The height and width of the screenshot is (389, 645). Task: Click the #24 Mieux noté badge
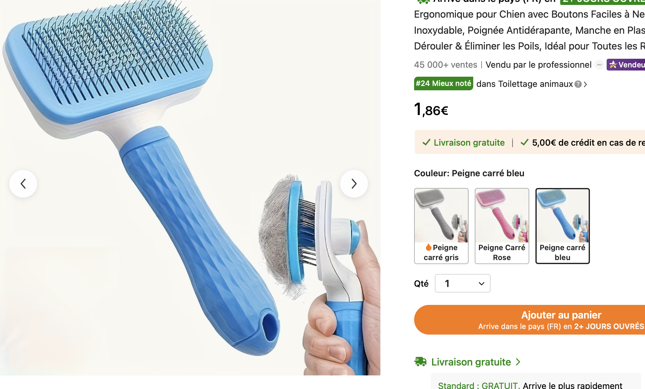(444, 83)
